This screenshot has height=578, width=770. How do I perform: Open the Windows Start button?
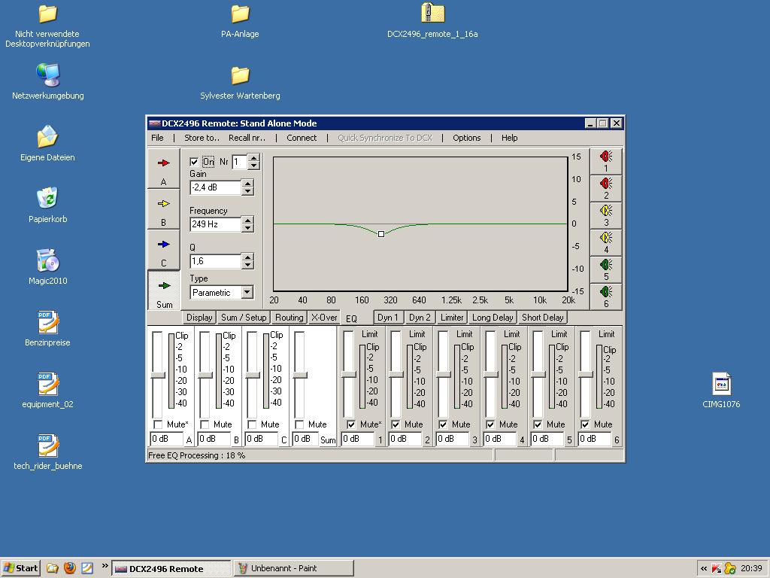[x=20, y=568]
